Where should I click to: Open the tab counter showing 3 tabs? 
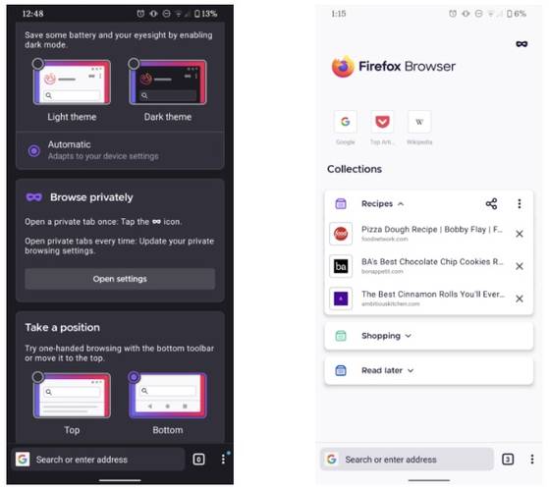click(x=508, y=459)
